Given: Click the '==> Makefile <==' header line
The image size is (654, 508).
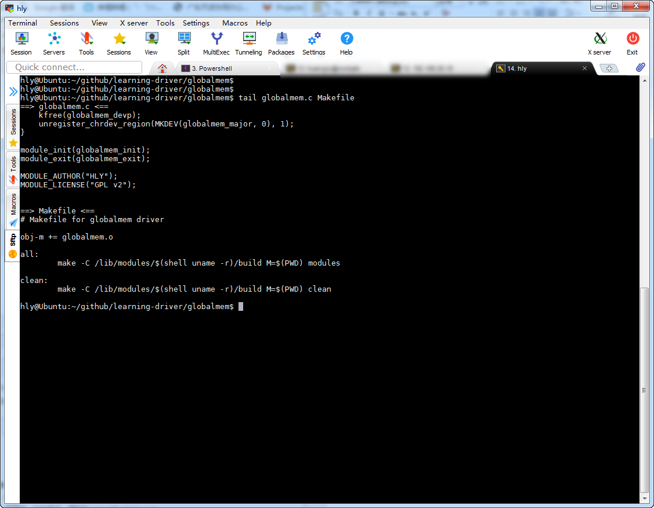Looking at the screenshot, I should (x=57, y=211).
